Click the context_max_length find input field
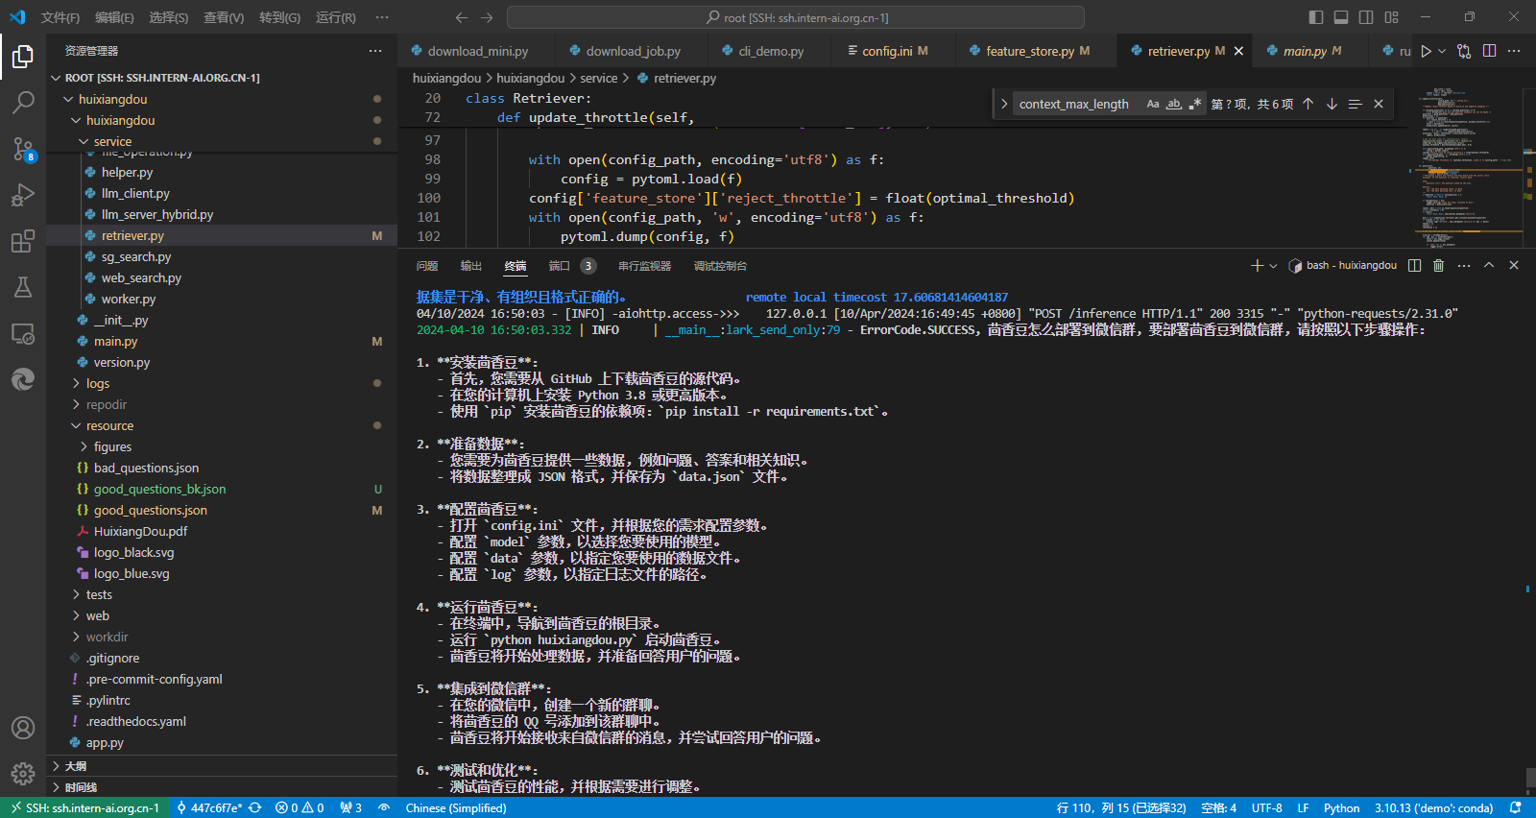Image resolution: width=1536 pixels, height=818 pixels. point(1075,104)
